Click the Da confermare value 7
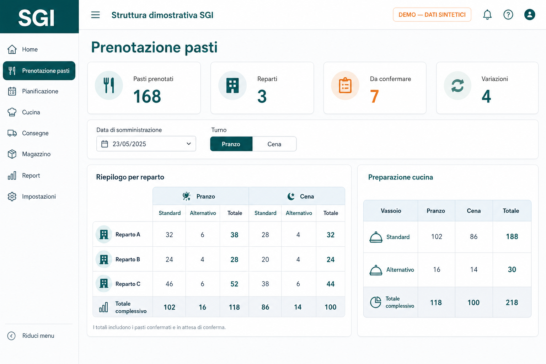The image size is (546, 364). tap(374, 96)
